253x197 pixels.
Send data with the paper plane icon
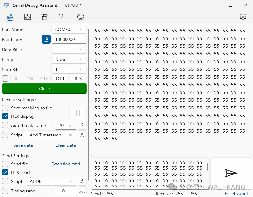pos(231,173)
